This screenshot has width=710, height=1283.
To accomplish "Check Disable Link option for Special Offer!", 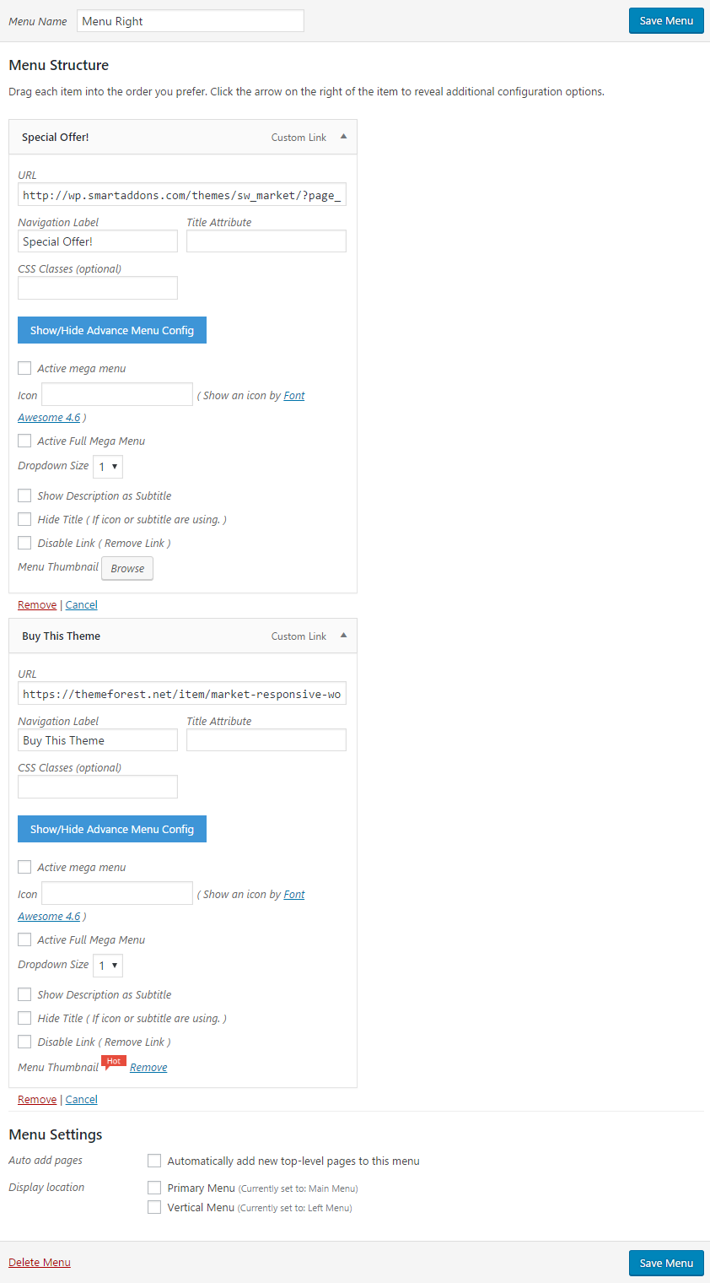I will (24, 543).
